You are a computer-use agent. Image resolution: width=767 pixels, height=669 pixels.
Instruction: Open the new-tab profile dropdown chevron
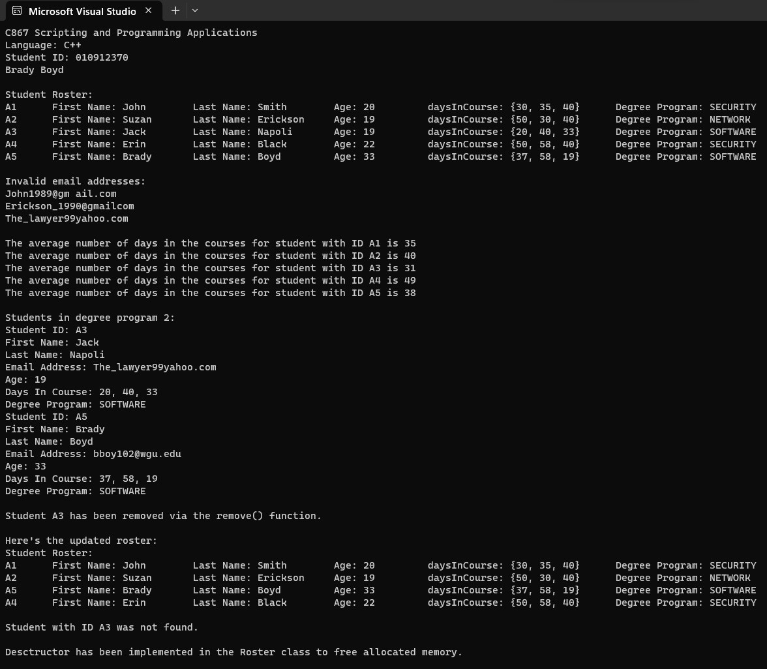click(x=194, y=10)
